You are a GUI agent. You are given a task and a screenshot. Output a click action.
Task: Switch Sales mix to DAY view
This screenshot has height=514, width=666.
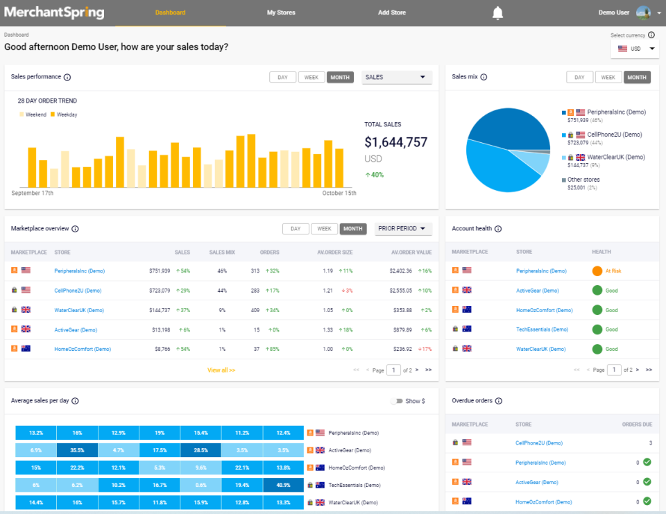tap(579, 77)
